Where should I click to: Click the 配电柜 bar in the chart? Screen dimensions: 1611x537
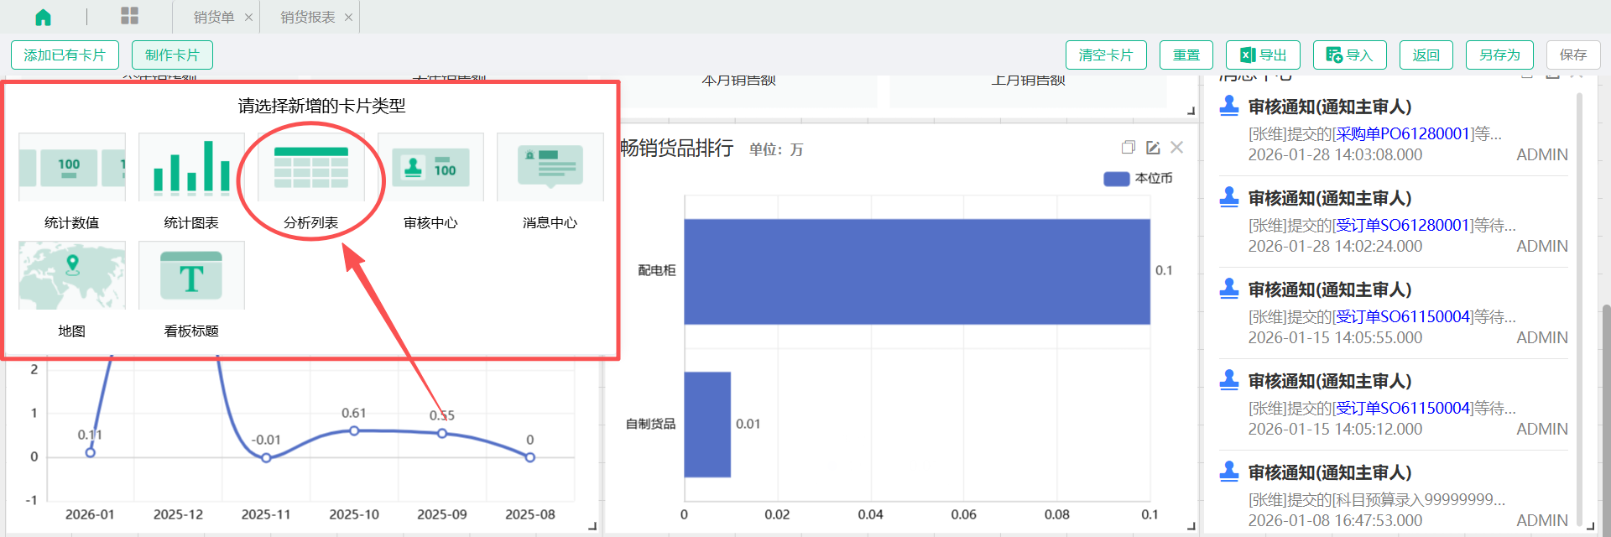pyautogui.click(x=916, y=271)
